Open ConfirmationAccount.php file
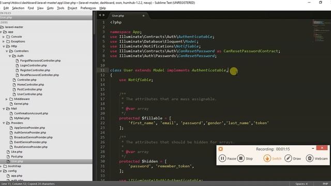The height and width of the screenshot is (186, 331). (31, 114)
